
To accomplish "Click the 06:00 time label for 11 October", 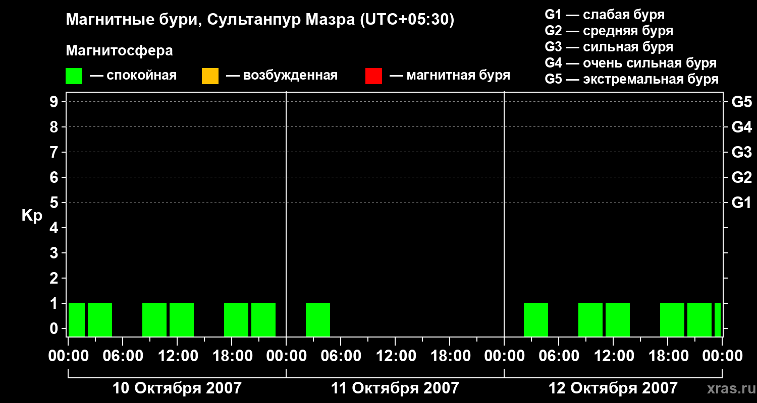I will click(341, 356).
